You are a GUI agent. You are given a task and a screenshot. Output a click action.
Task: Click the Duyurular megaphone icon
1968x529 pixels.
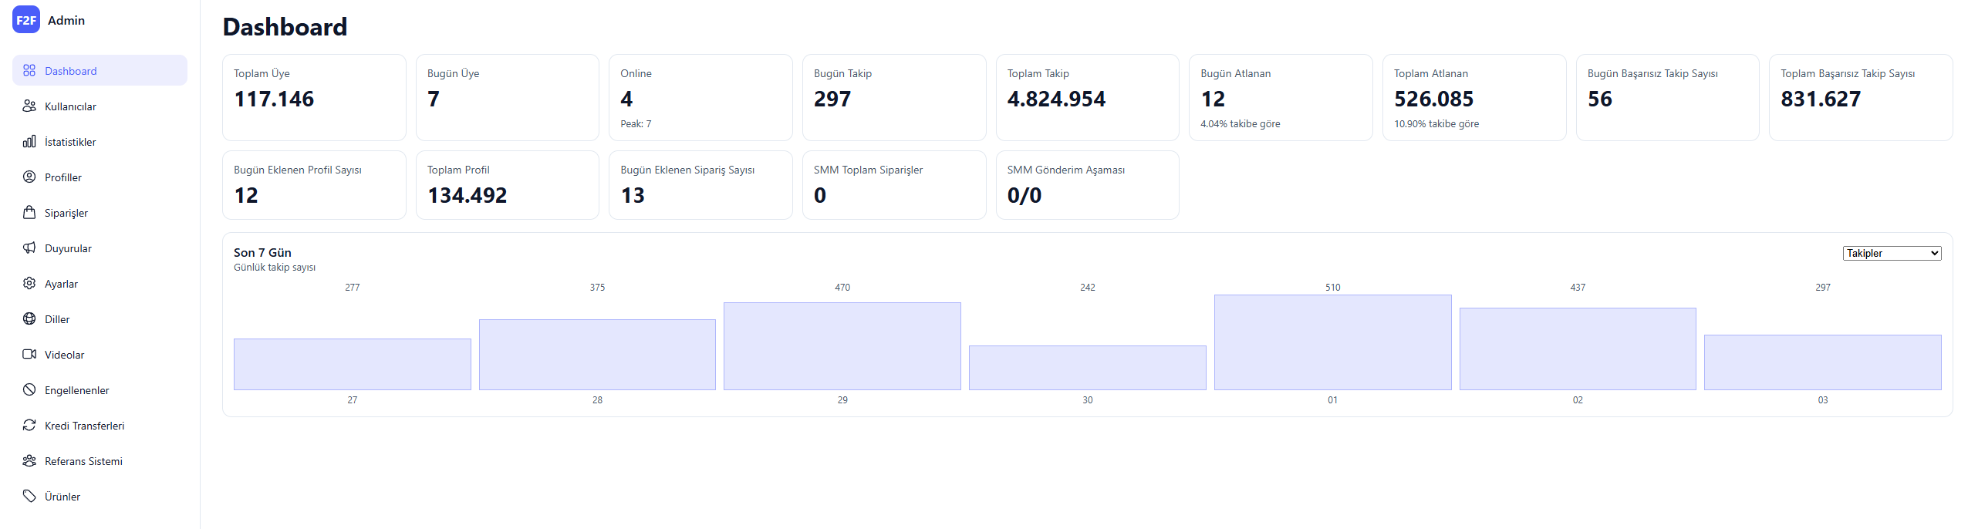[x=29, y=248]
